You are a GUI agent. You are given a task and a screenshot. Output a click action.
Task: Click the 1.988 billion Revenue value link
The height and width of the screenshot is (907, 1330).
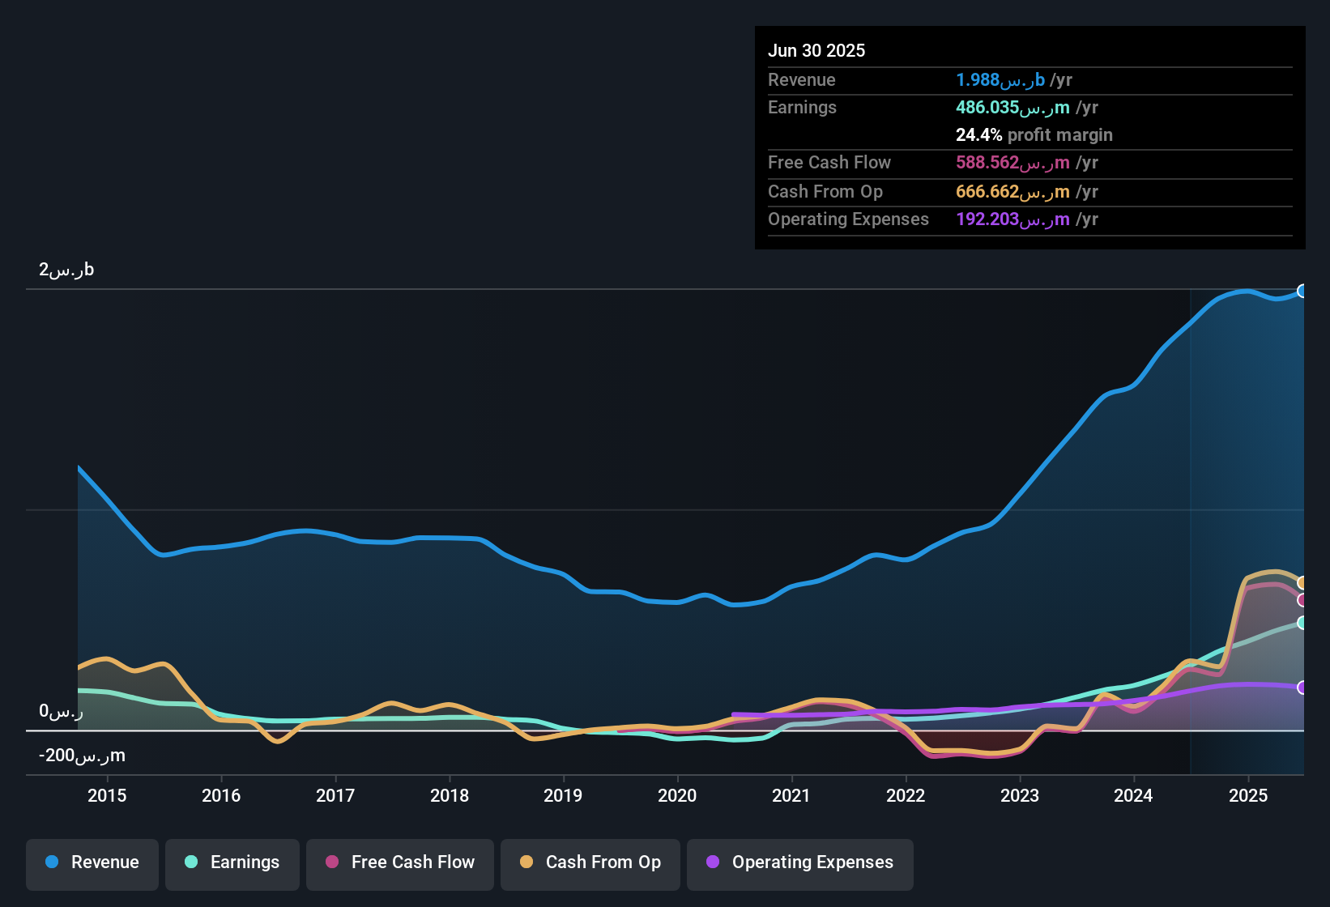[998, 80]
